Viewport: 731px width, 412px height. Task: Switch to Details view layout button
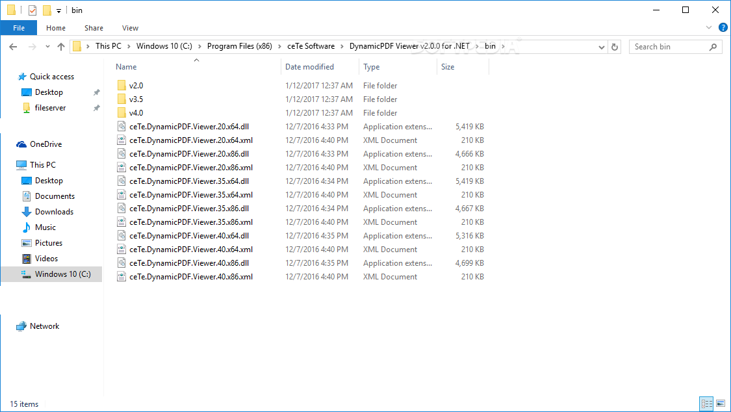tap(707, 404)
